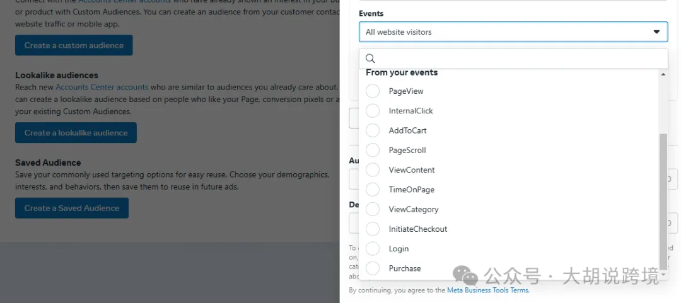This screenshot has width=681, height=303.
Task: Select the PageView radio button
Action: click(x=373, y=91)
